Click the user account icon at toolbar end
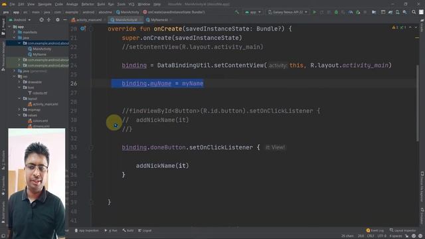Image resolution: width=425 pixels, height=239 pixels. click(x=421, y=12)
